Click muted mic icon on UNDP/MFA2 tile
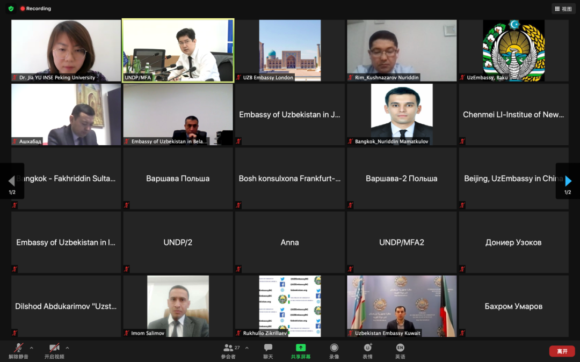Viewport: 580px width, 362px height. coord(350,269)
